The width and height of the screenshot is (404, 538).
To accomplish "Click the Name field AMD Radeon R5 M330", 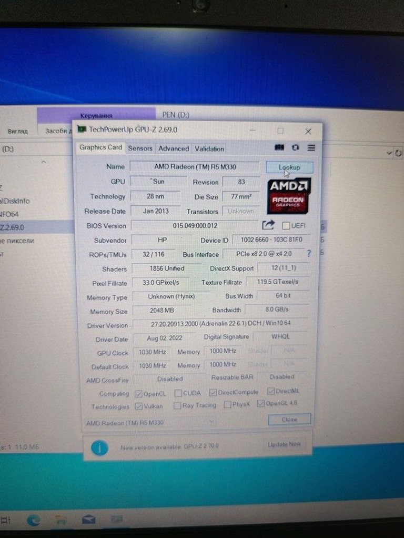I will [195, 167].
